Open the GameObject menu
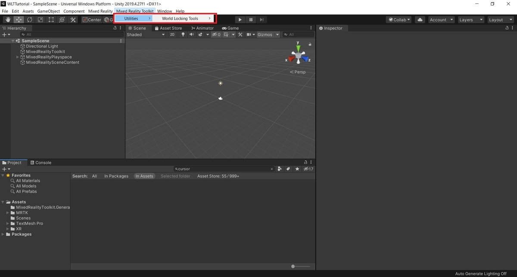 [48, 11]
